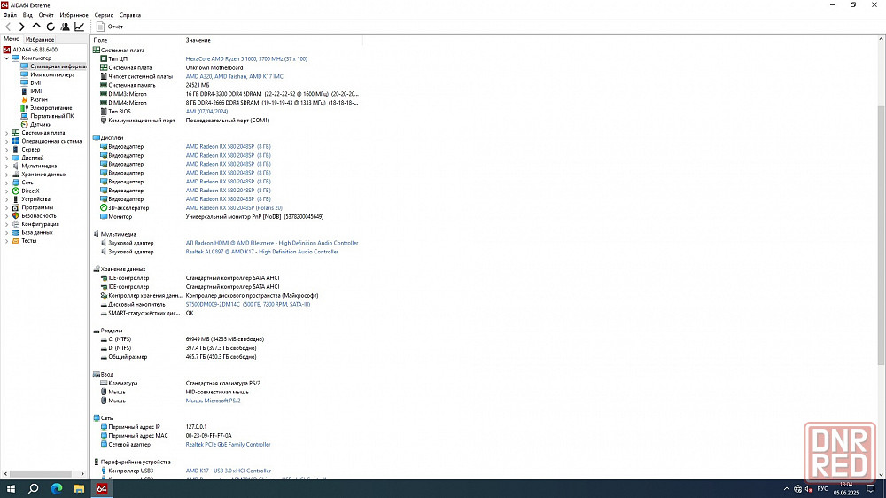Switch to the Избранное tab in sidebar
Image resolution: width=886 pixels, height=498 pixels.
[40, 40]
